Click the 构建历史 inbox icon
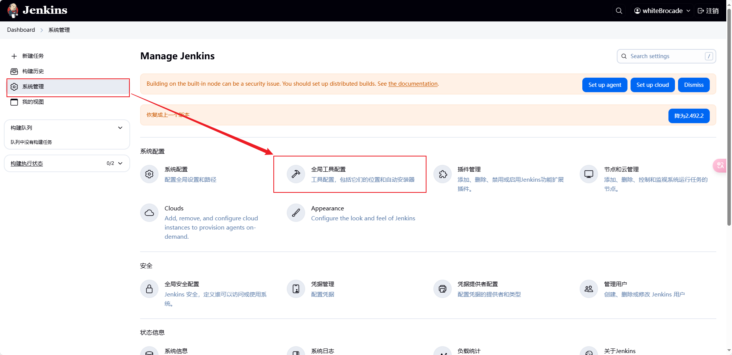The width and height of the screenshot is (732, 355). [x=14, y=72]
